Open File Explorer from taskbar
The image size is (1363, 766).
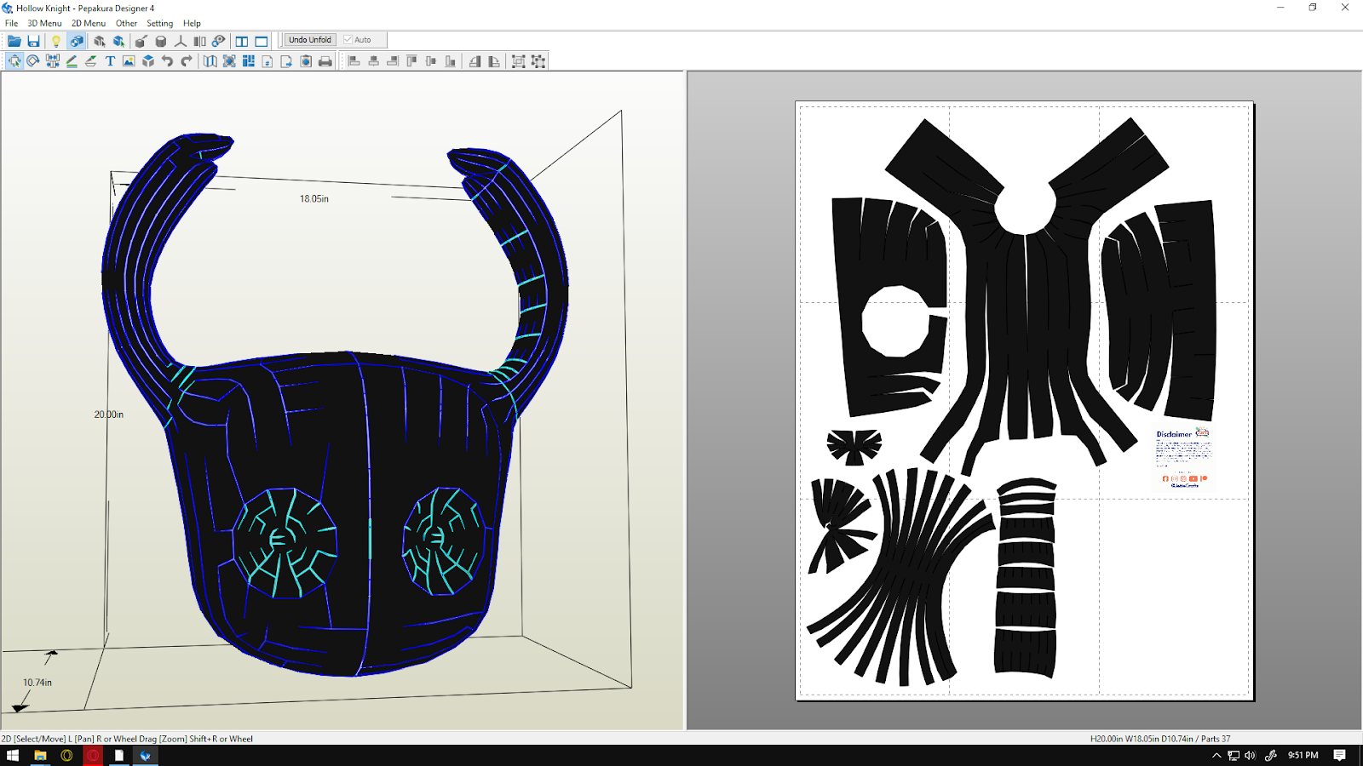[x=40, y=755]
